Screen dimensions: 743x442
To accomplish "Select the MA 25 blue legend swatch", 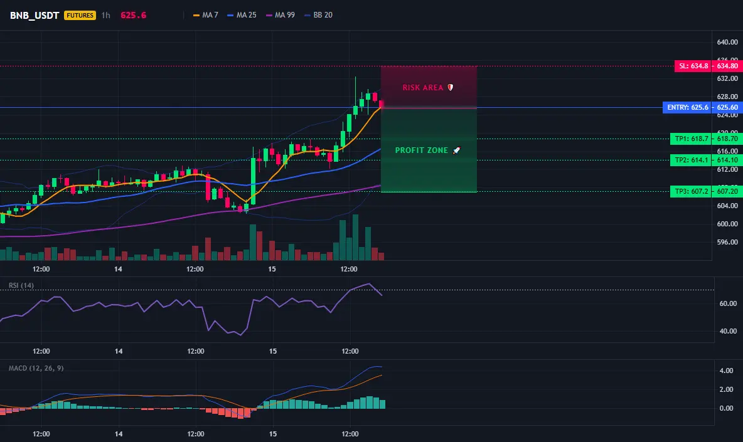I will pos(230,15).
